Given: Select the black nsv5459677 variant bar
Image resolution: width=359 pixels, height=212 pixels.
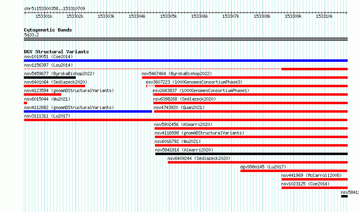Looking at the screenshot, I should [x=50, y=78].
